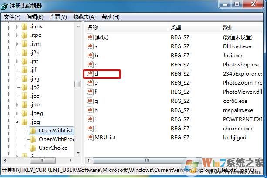
Task: Select the .jpeg key in the tree
Action: [37, 113]
